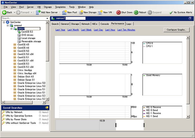The image size is (195, 138).
Task: Click the Configure Graphs button
Action: coord(177,30)
